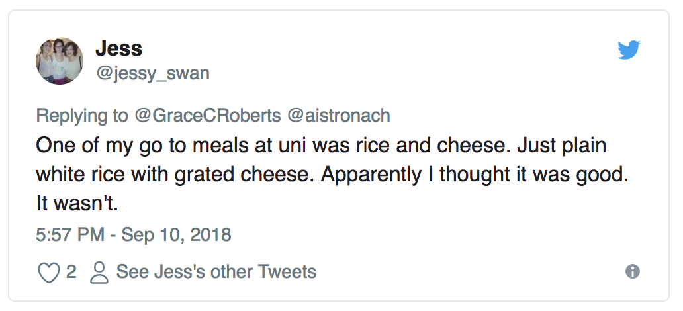683x311 pixels.
Task: Open the info icon for Twitter ads info
Action: (x=633, y=271)
